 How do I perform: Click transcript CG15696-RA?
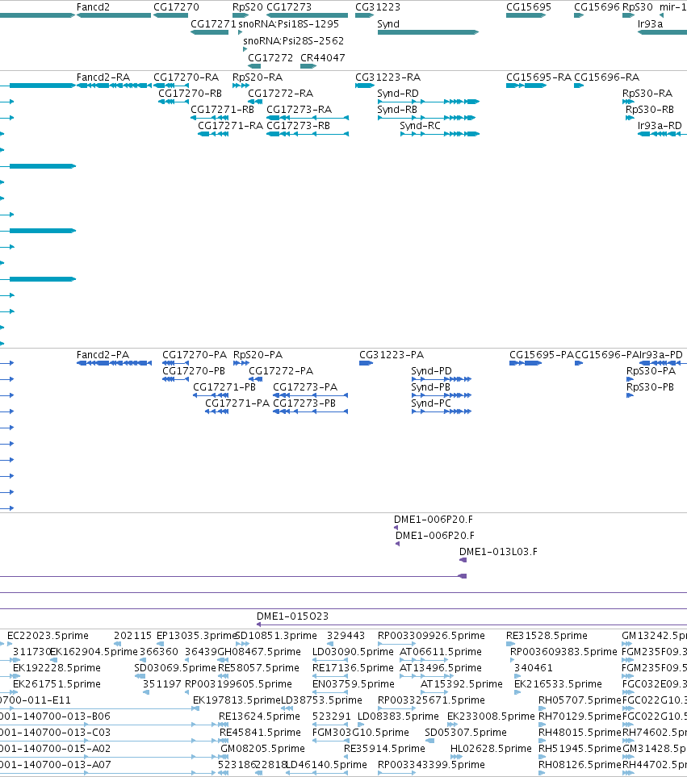[607, 77]
